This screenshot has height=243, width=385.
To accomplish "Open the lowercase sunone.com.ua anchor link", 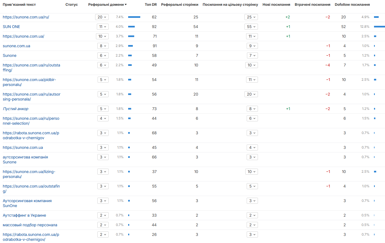I will click(x=16, y=46).
